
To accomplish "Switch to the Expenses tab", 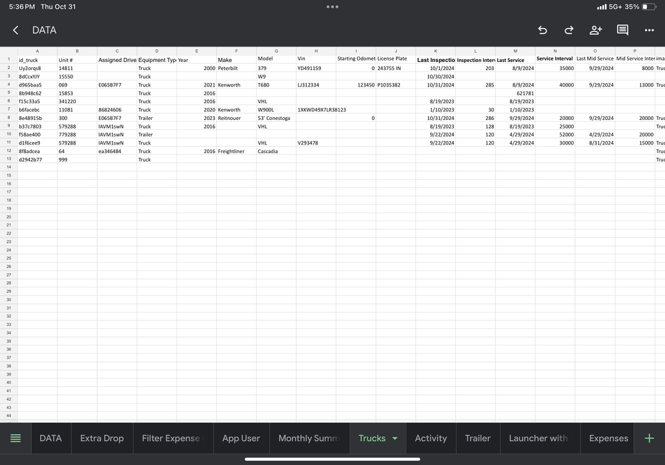I will (608, 438).
